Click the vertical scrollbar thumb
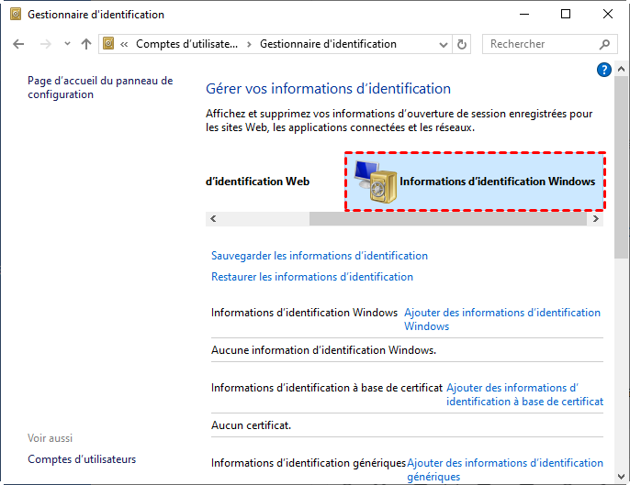The image size is (630, 485). [621, 167]
